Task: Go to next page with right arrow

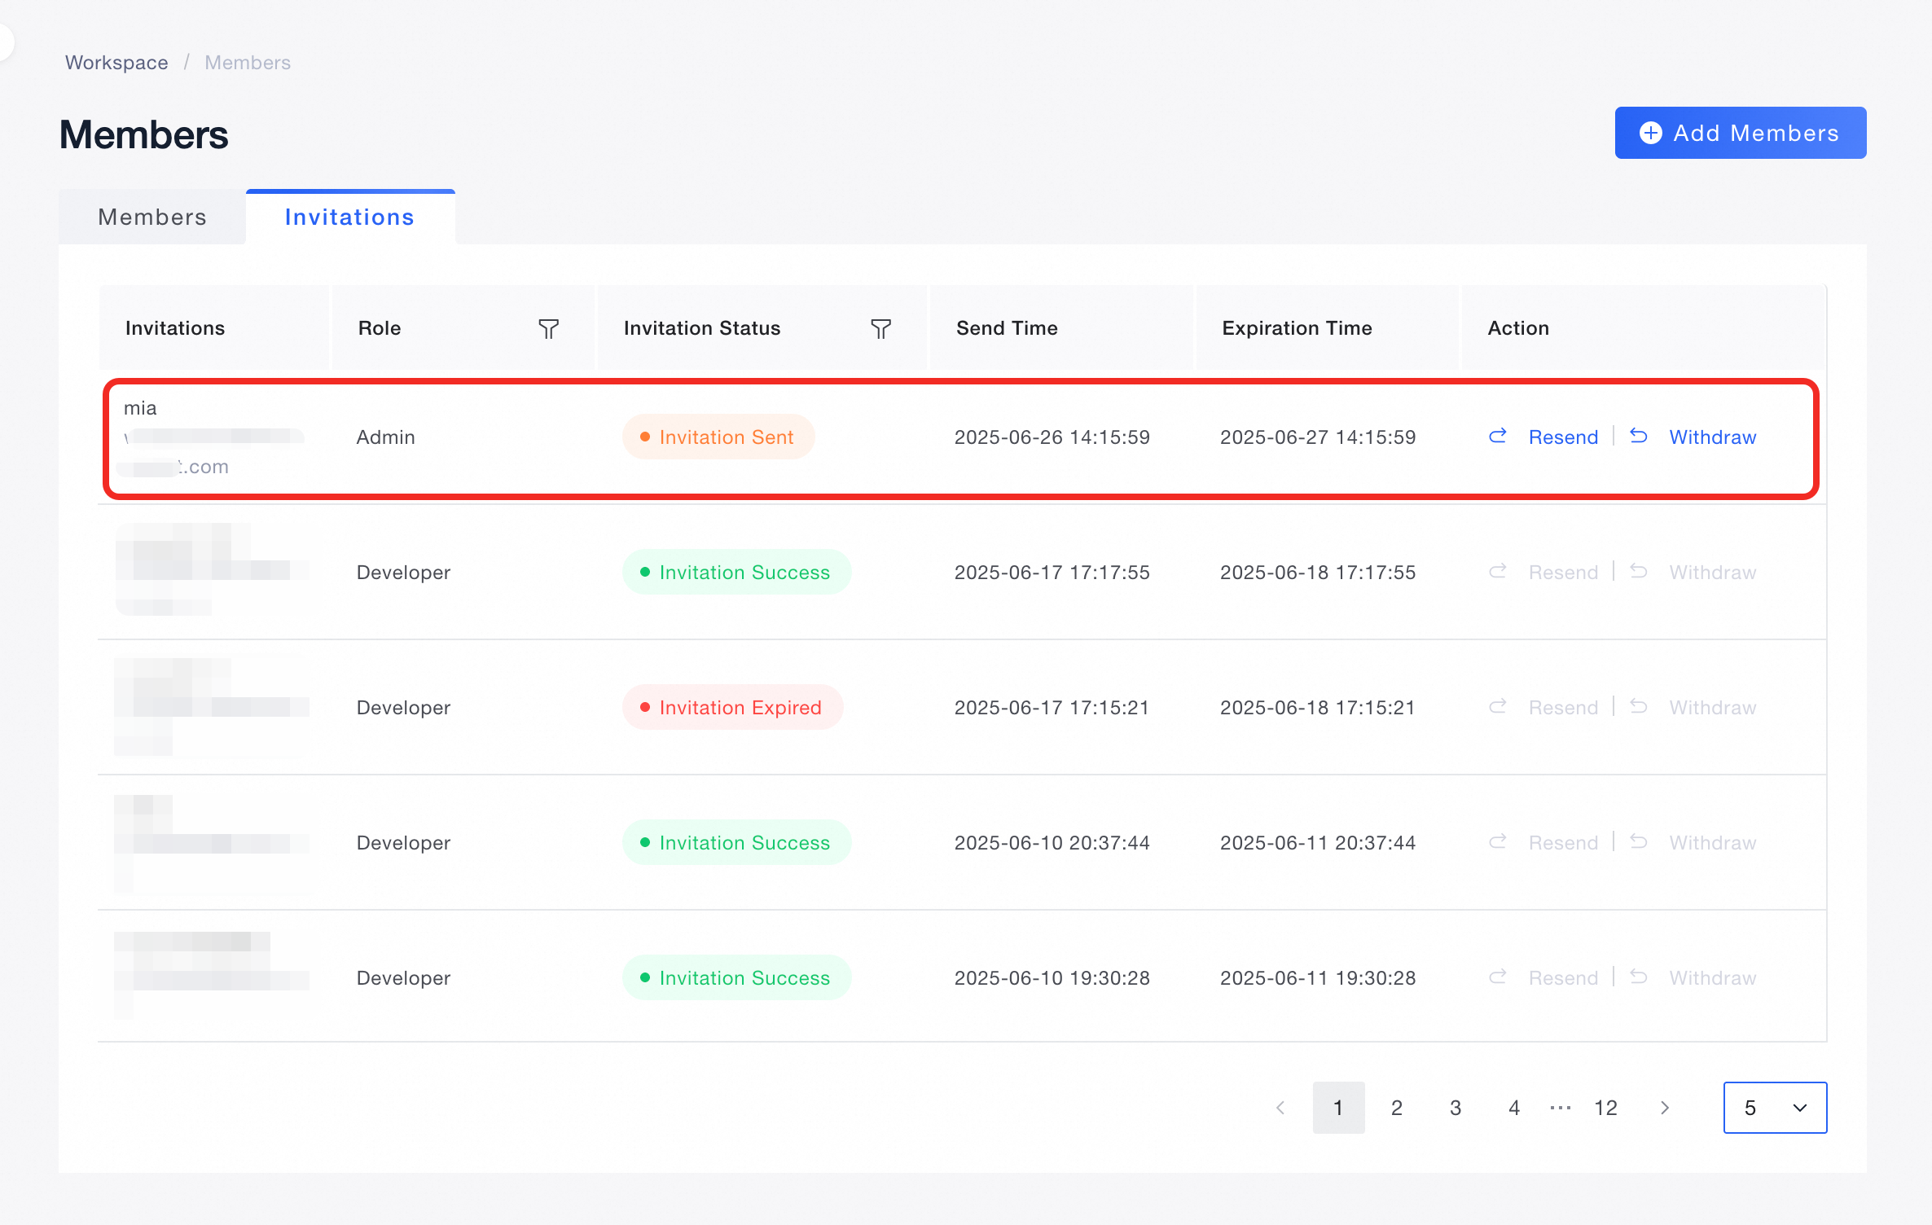Action: 1665,1108
